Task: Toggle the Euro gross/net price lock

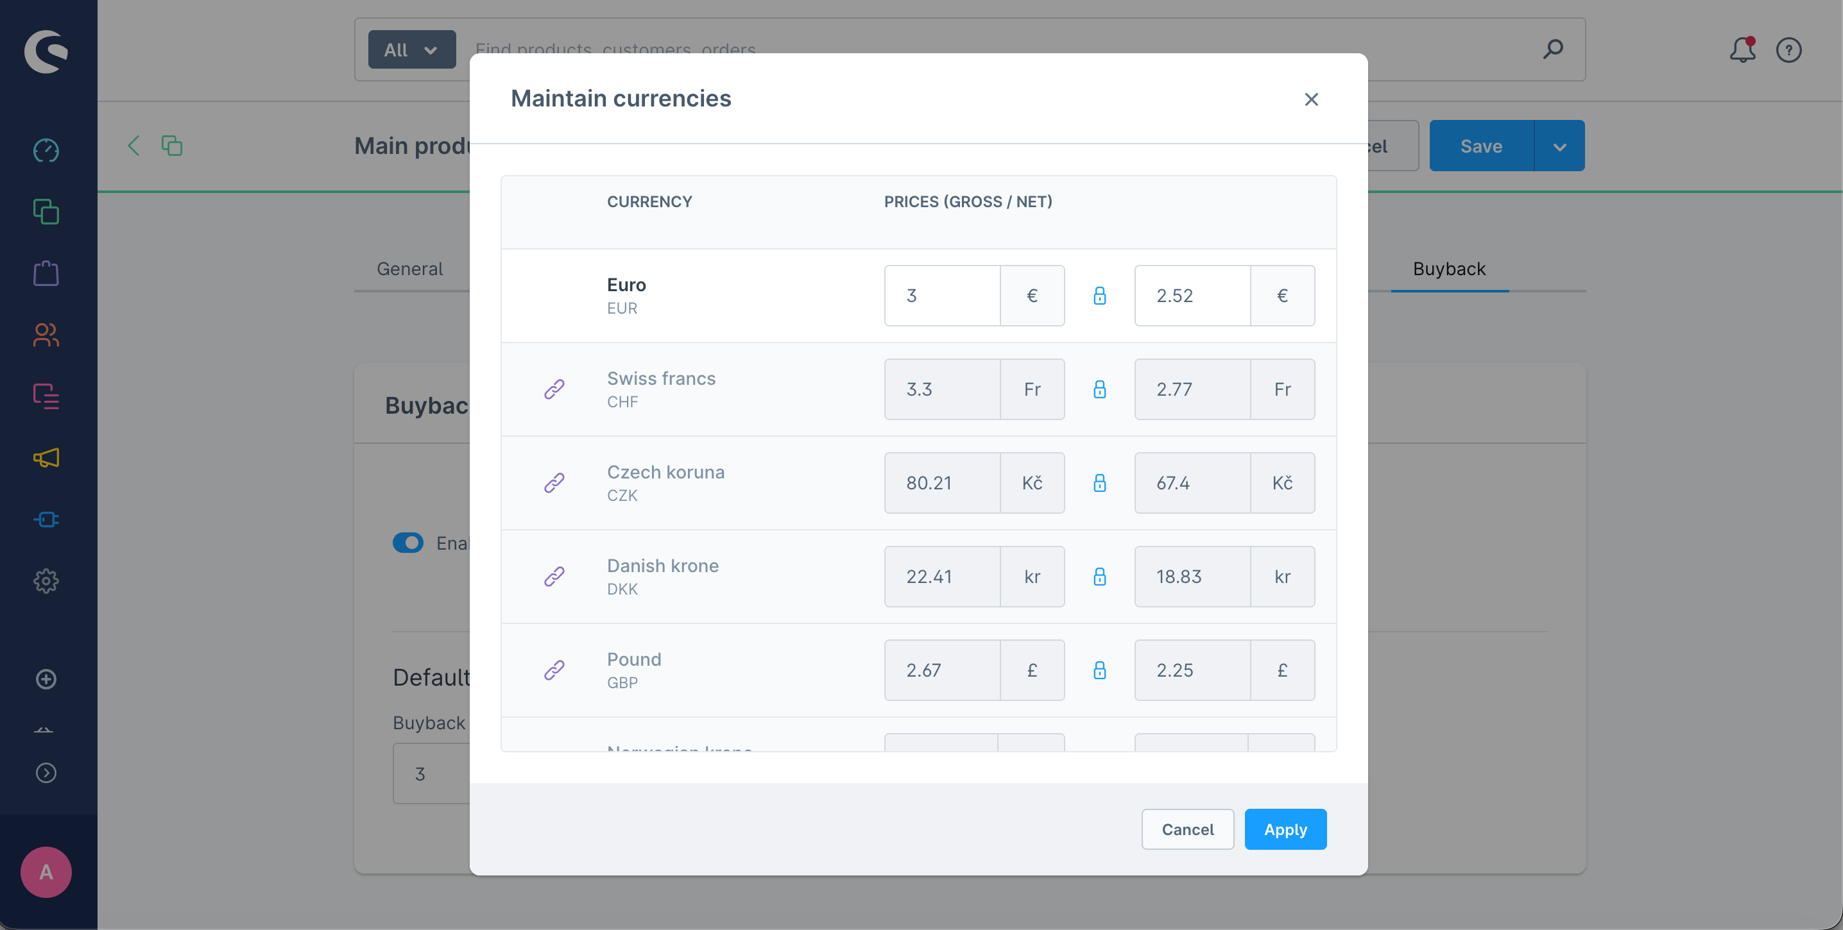Action: [x=1100, y=296]
